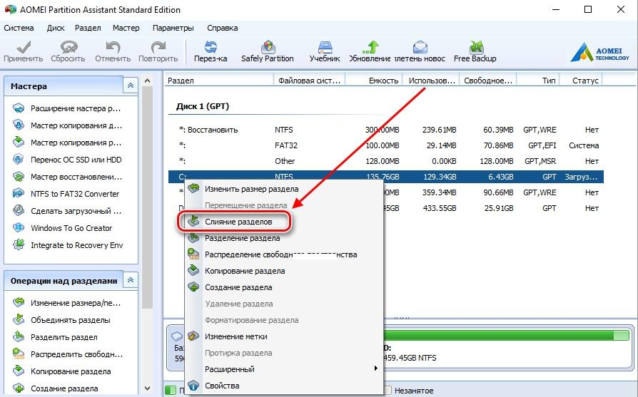Select the FAT32 100.00MB partition row
638x397 pixels.
coord(386,145)
